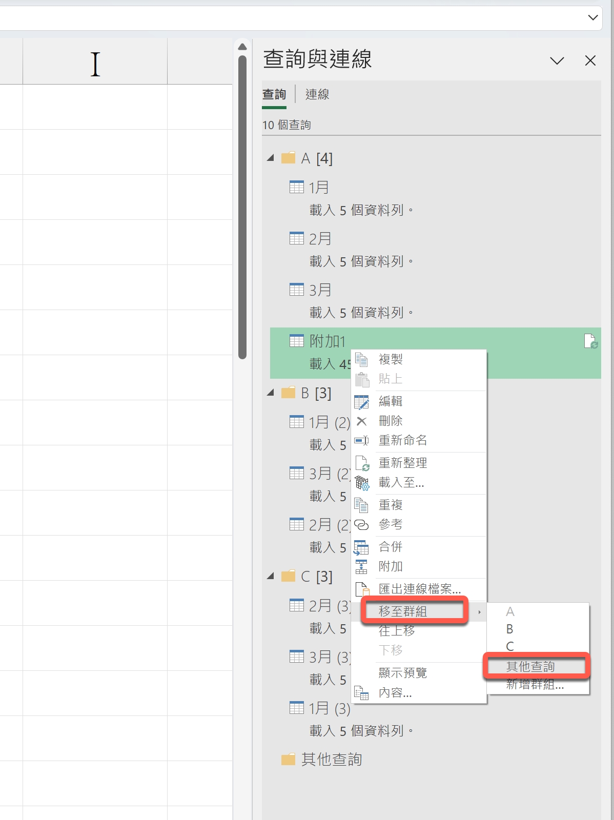
Task: Click the Duplicate (重複) icon
Action: 361,505
